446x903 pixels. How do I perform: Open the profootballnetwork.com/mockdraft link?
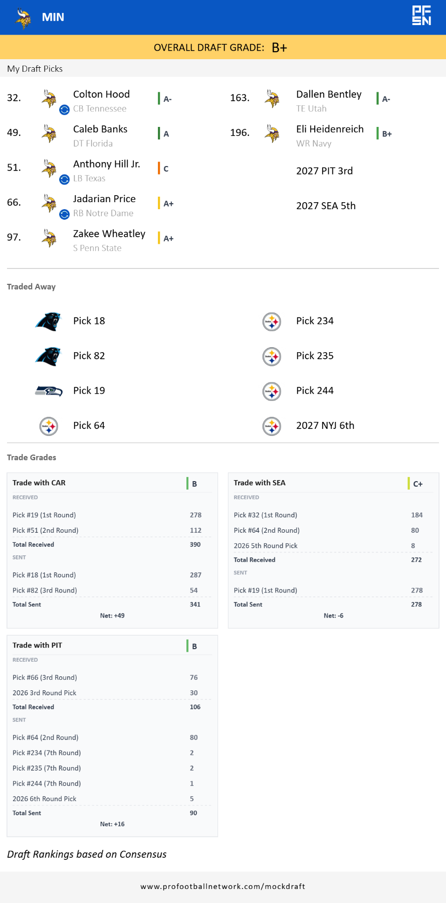(x=222, y=886)
